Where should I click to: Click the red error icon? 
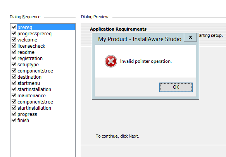111,61
